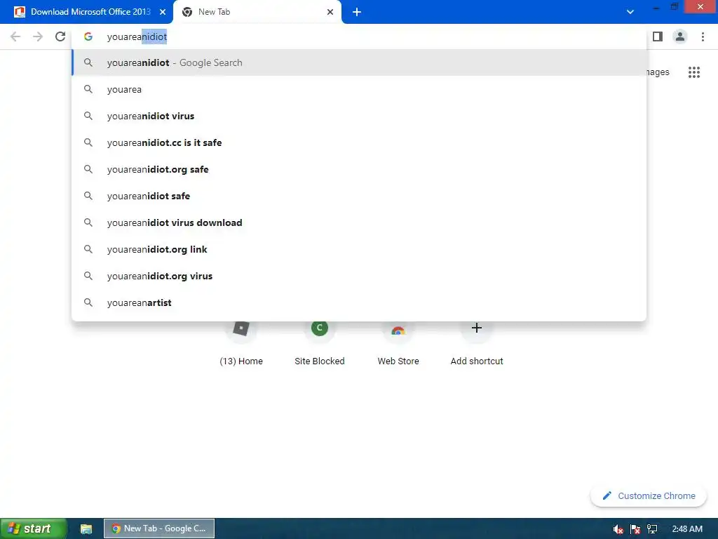
Task: Click the Customize Chrome button
Action: coord(649,496)
